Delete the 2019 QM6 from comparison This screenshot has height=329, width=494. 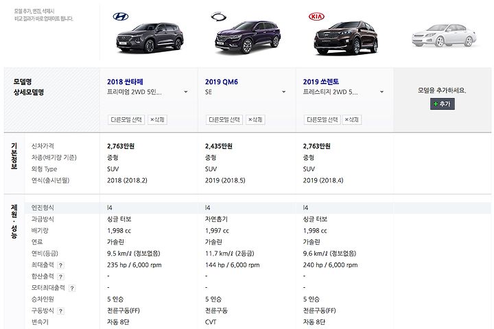tap(255, 120)
